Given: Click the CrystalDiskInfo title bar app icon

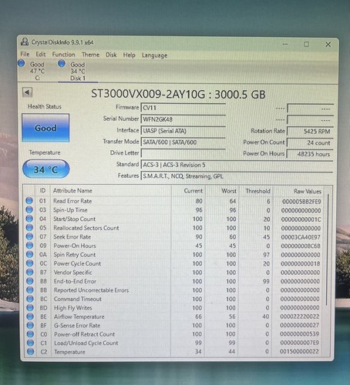Looking at the screenshot, I should click(25, 42).
